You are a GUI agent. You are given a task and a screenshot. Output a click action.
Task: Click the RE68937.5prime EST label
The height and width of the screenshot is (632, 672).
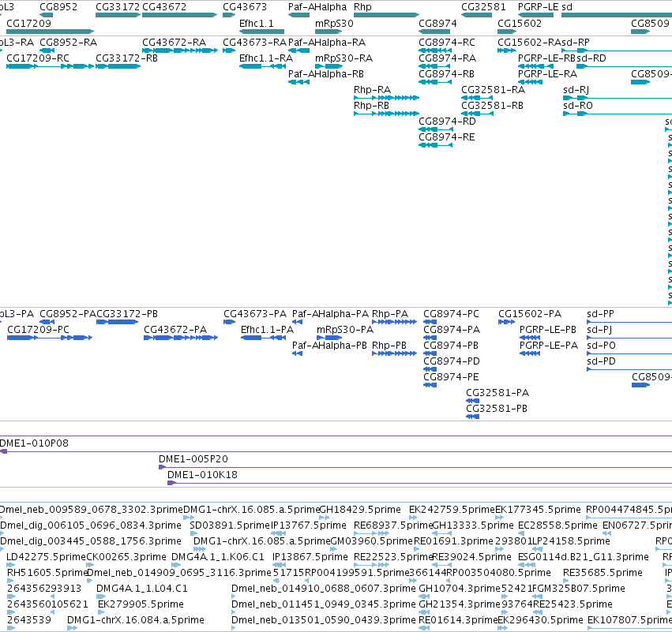[393, 525]
